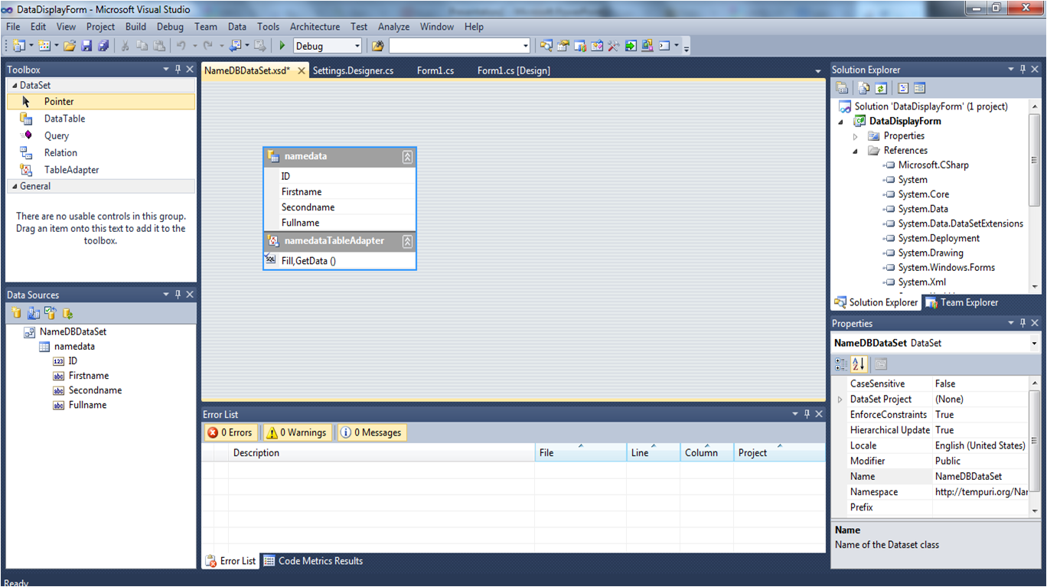Click the Find in Files icon
Viewport: 1047px width, 587px height.
377,46
